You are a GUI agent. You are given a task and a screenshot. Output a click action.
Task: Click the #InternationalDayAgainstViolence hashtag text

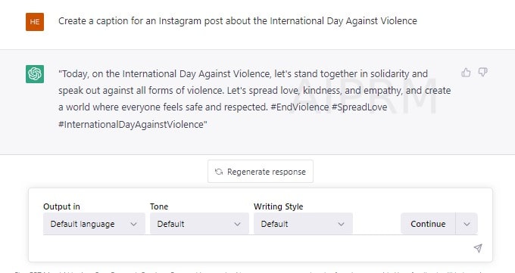131,124
